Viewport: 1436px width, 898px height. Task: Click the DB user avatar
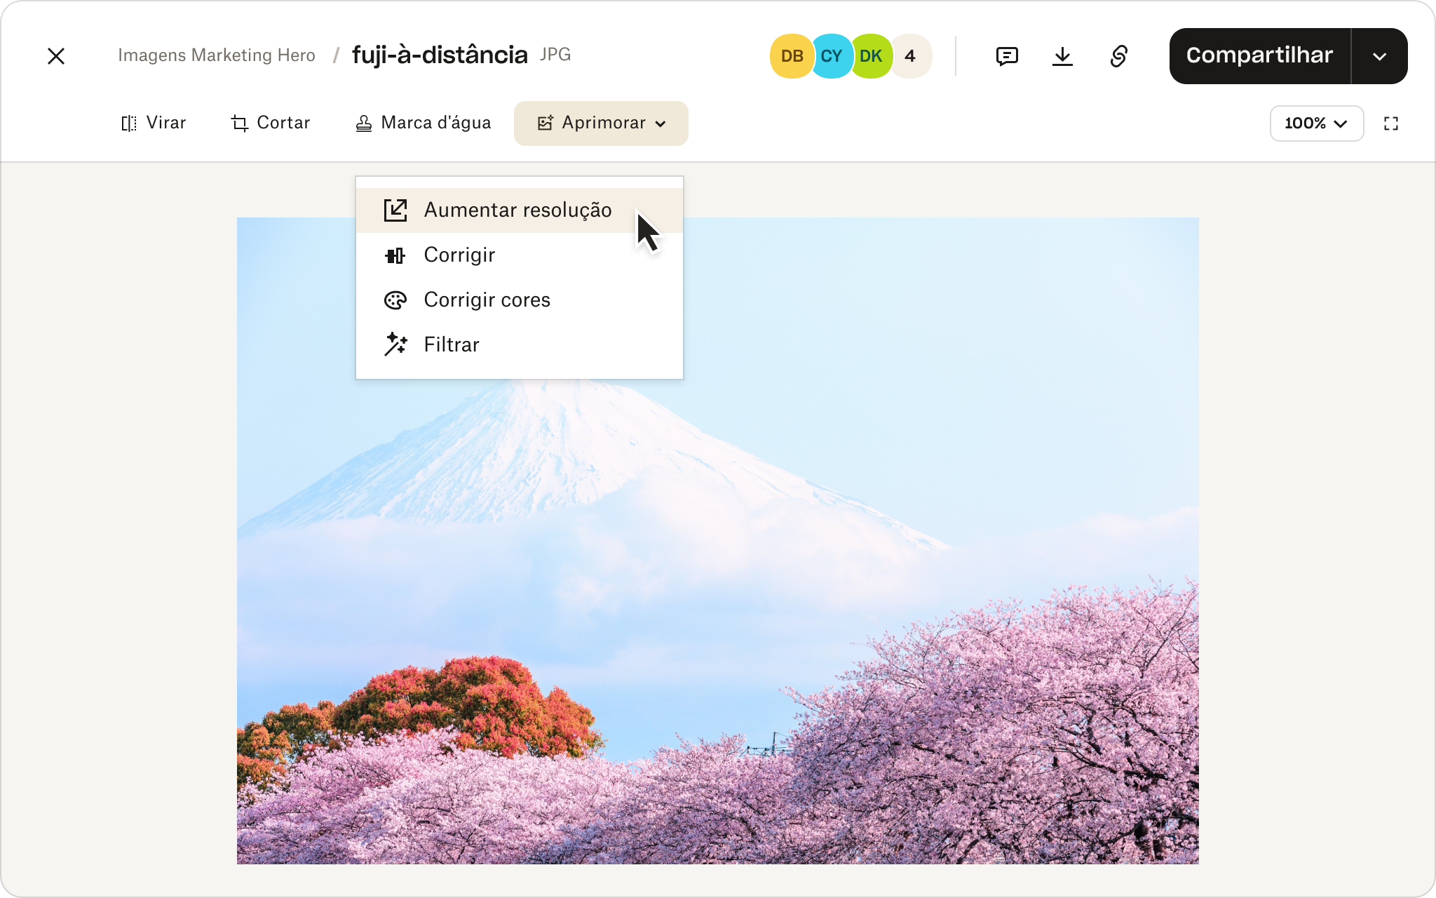[x=792, y=56]
